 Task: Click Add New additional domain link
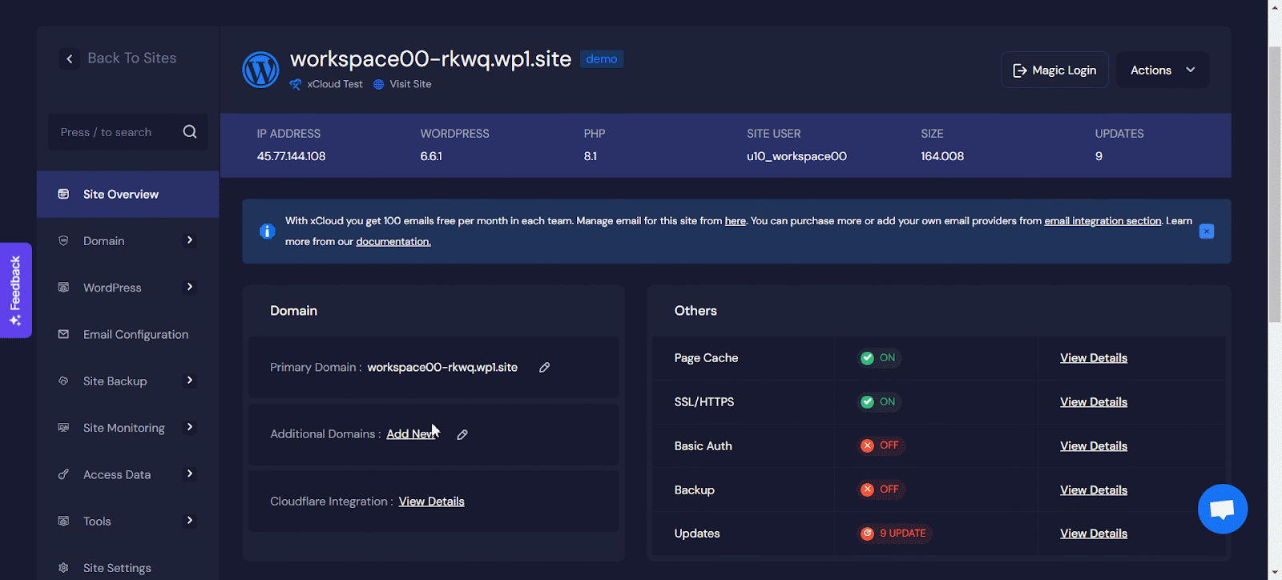411,434
